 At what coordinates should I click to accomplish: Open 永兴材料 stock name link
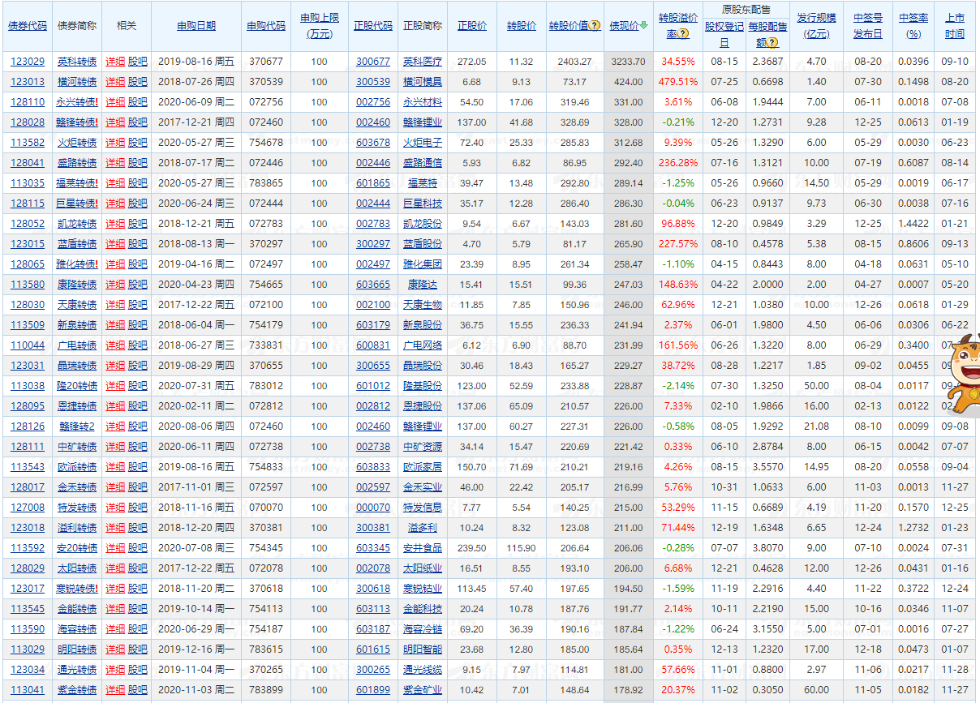point(423,102)
